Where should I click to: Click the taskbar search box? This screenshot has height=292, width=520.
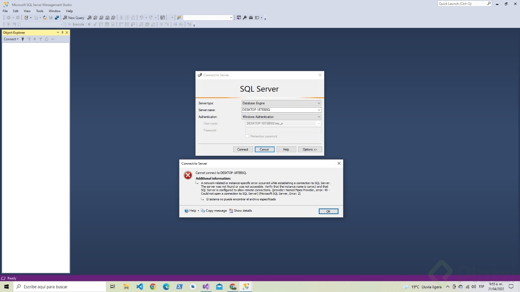tap(59, 287)
